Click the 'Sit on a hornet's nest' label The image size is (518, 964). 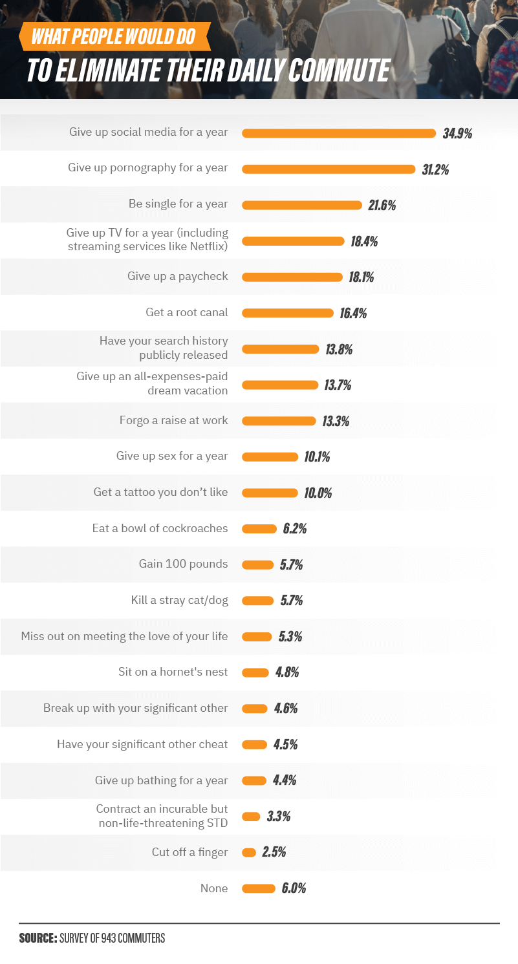pos(173,672)
